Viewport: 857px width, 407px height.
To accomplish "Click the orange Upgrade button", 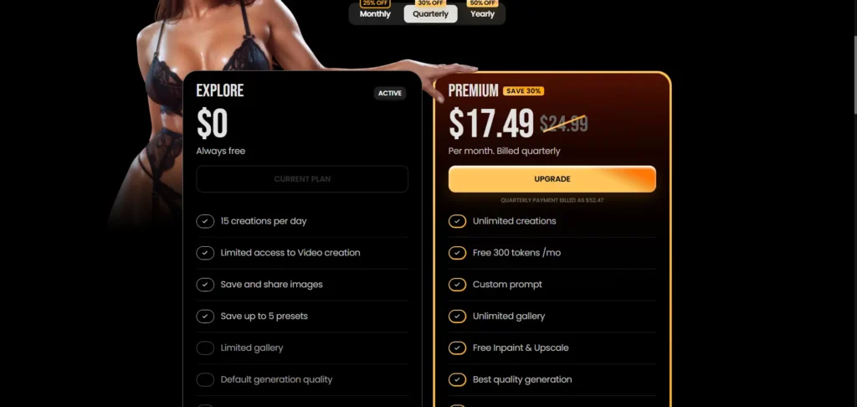I will 552,179.
